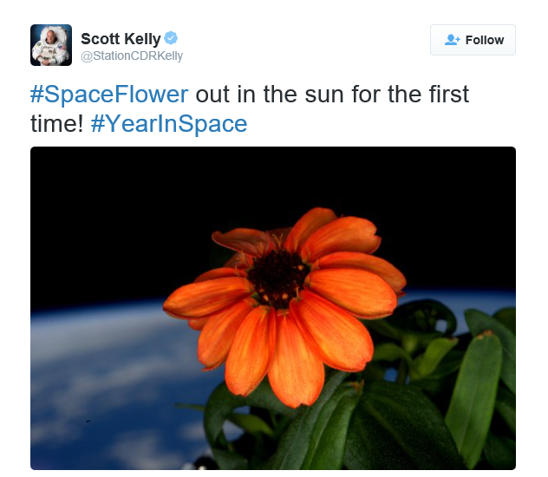
Task: Visit the @StationCDRKelly handle
Action: 132,56
